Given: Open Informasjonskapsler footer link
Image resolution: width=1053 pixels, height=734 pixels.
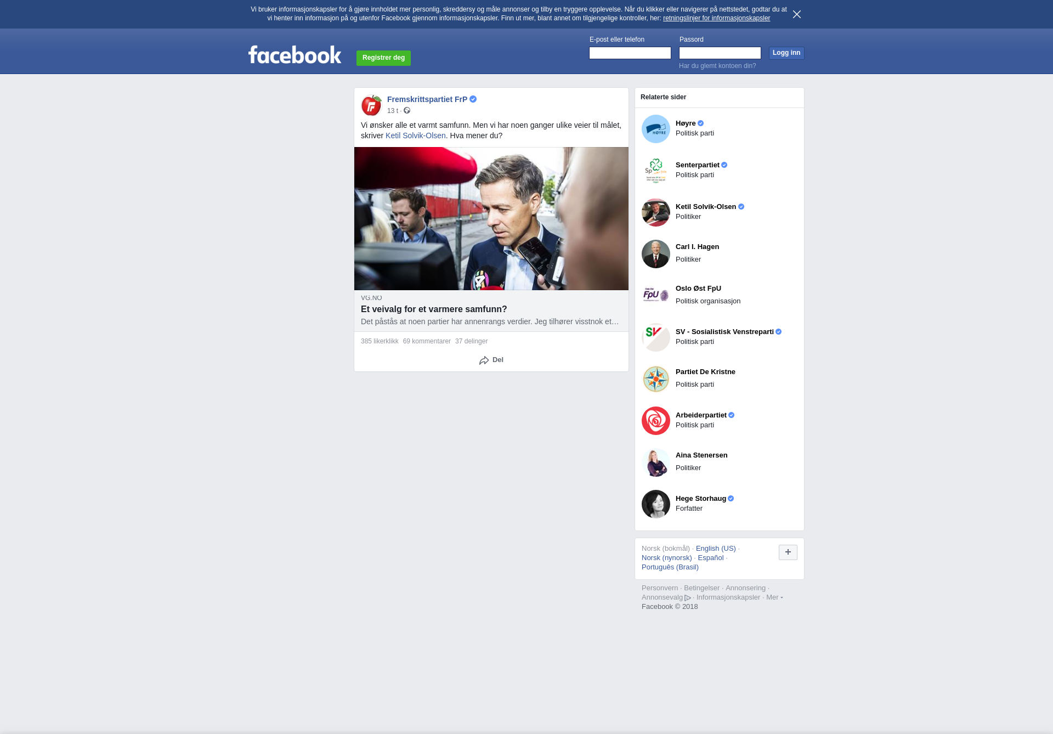Looking at the screenshot, I should point(728,597).
